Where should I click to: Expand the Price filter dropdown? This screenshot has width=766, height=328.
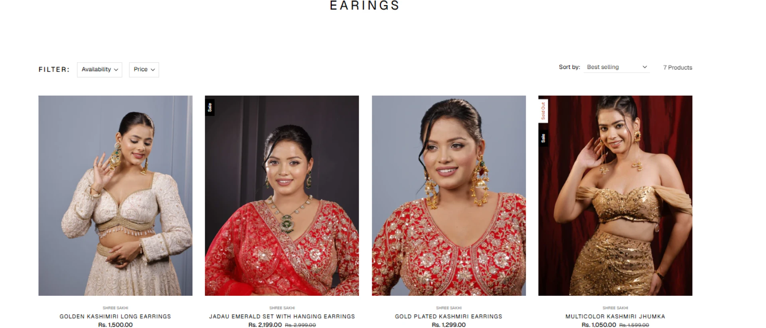(144, 70)
